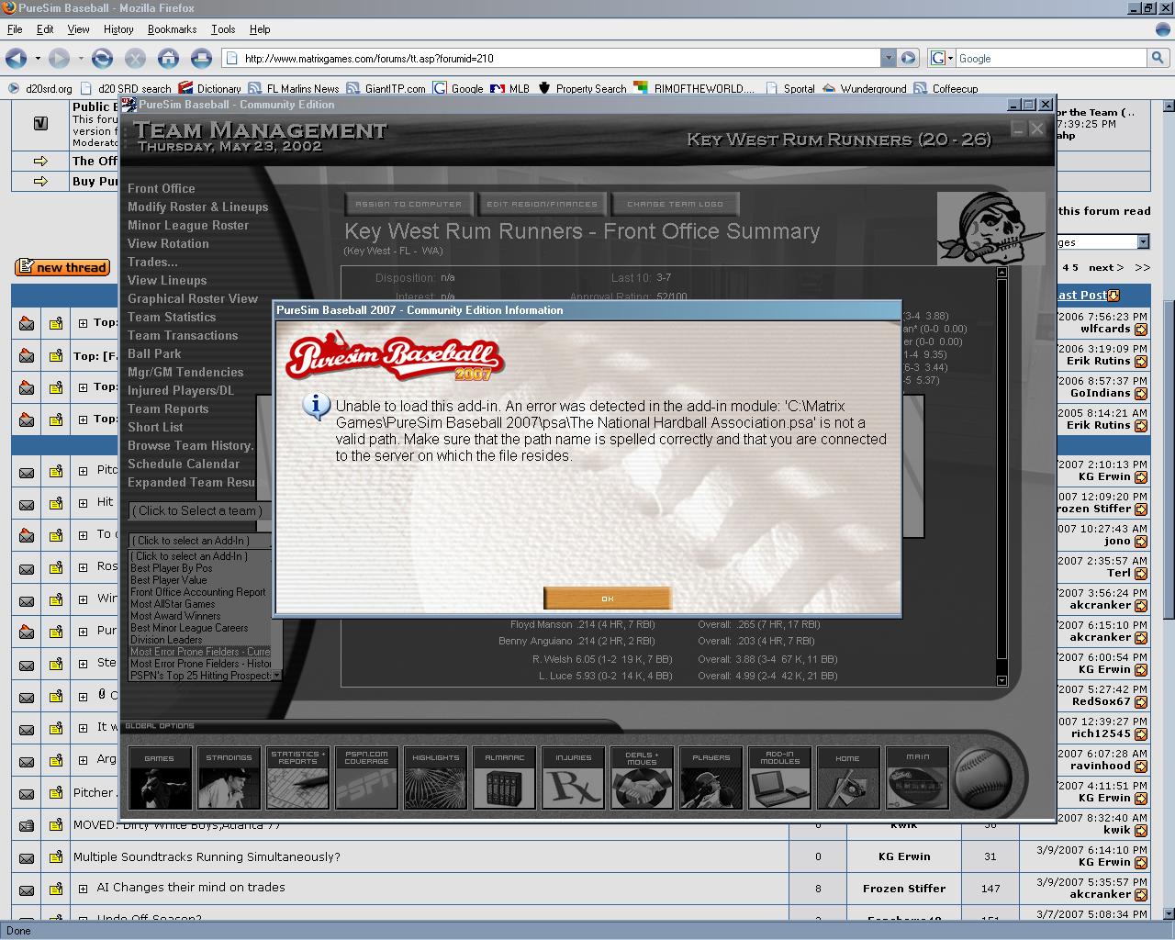Open the Firefox File menu
Image resolution: width=1175 pixels, height=940 pixels.
tap(15, 29)
